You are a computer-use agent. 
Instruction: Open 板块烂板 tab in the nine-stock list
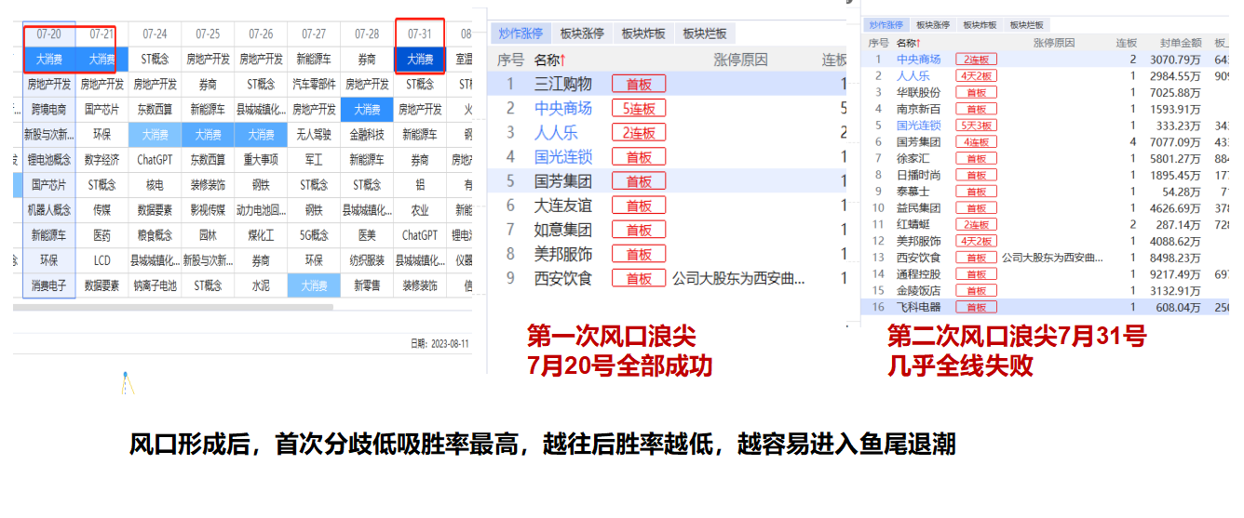click(x=705, y=33)
